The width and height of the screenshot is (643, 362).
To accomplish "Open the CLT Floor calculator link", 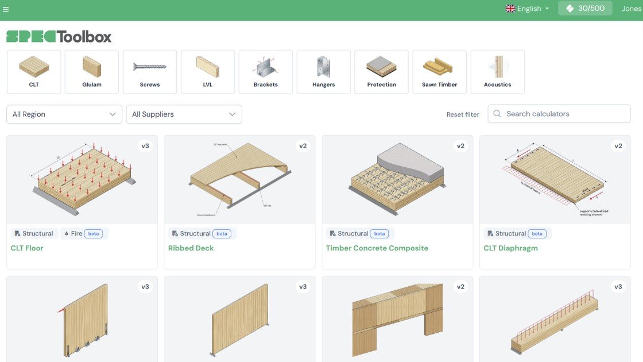I will pos(27,248).
